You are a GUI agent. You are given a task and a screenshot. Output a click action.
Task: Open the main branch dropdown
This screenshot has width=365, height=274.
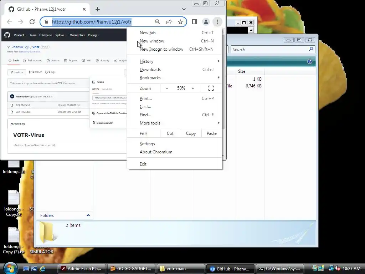point(16,72)
